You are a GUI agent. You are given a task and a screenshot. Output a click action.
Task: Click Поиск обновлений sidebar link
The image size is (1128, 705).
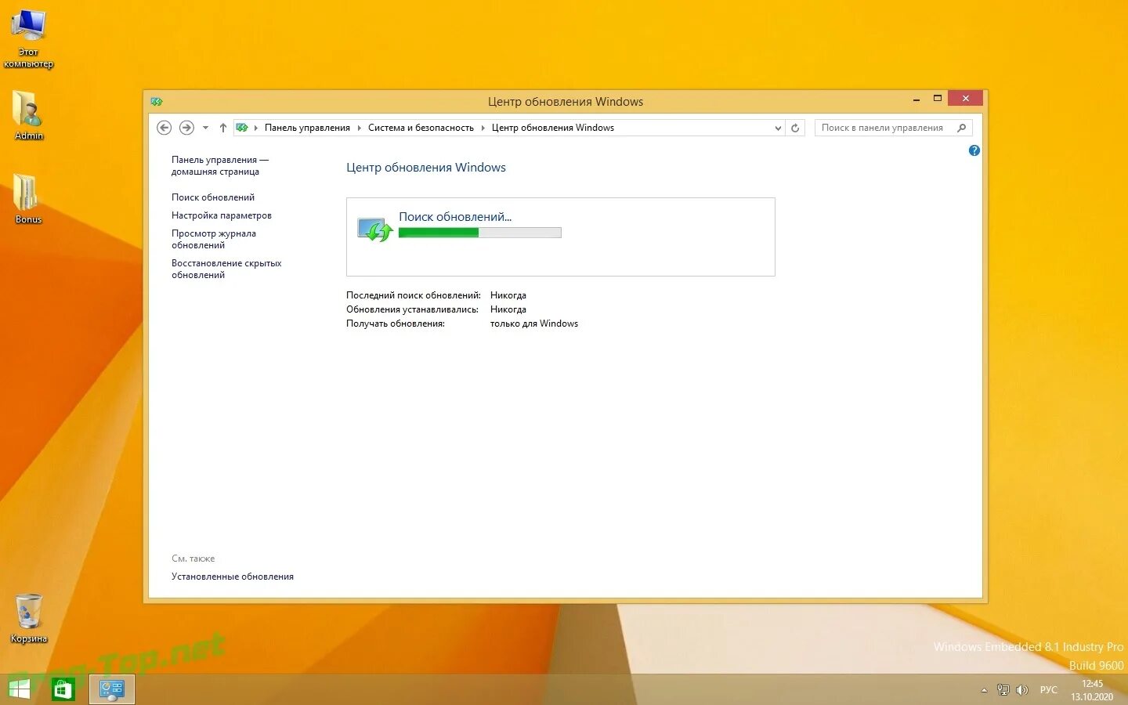click(213, 197)
